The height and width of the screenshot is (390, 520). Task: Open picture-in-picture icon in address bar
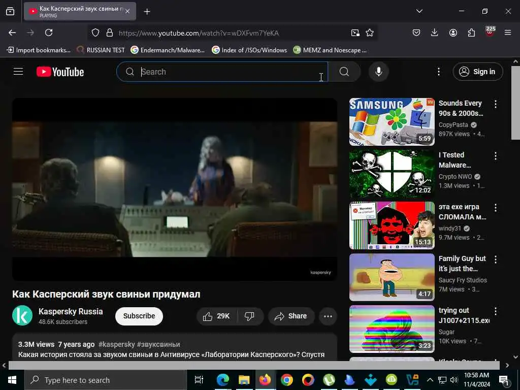pyautogui.click(x=355, y=32)
